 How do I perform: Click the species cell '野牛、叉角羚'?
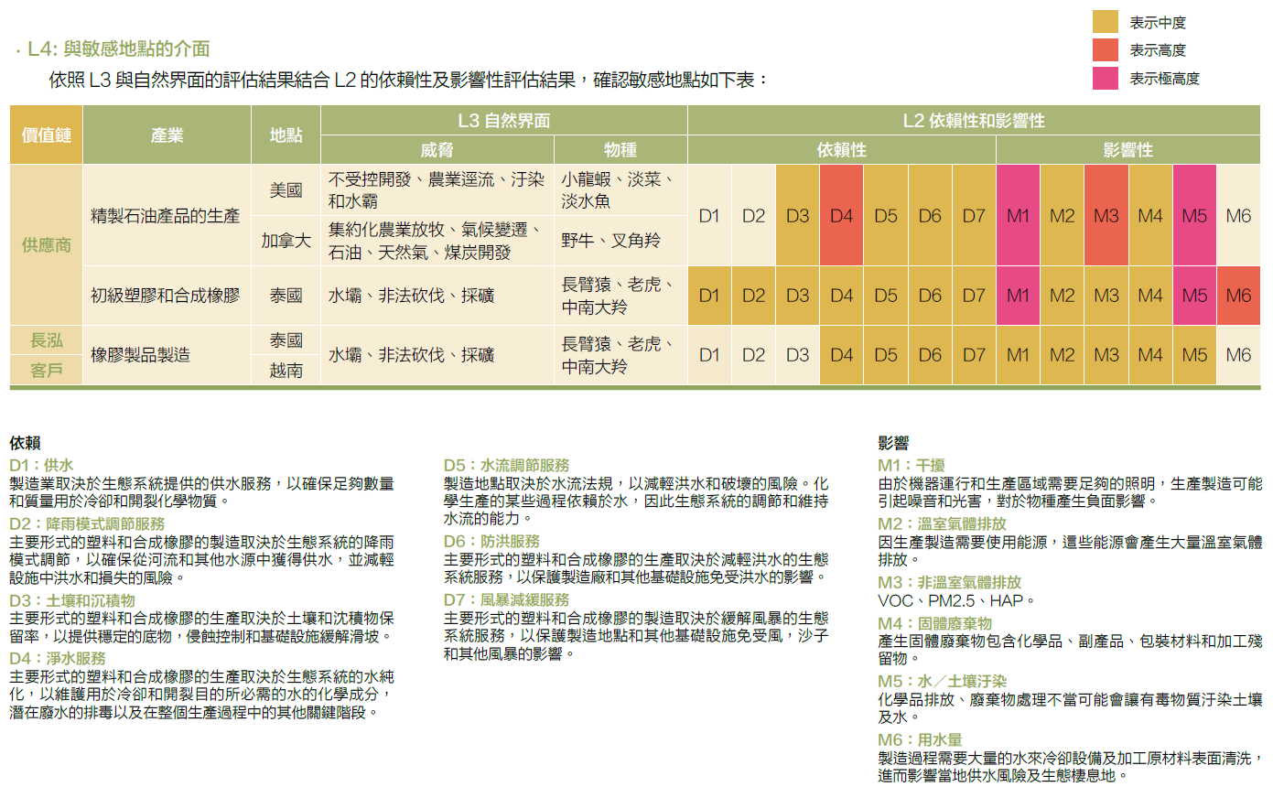tap(620, 242)
